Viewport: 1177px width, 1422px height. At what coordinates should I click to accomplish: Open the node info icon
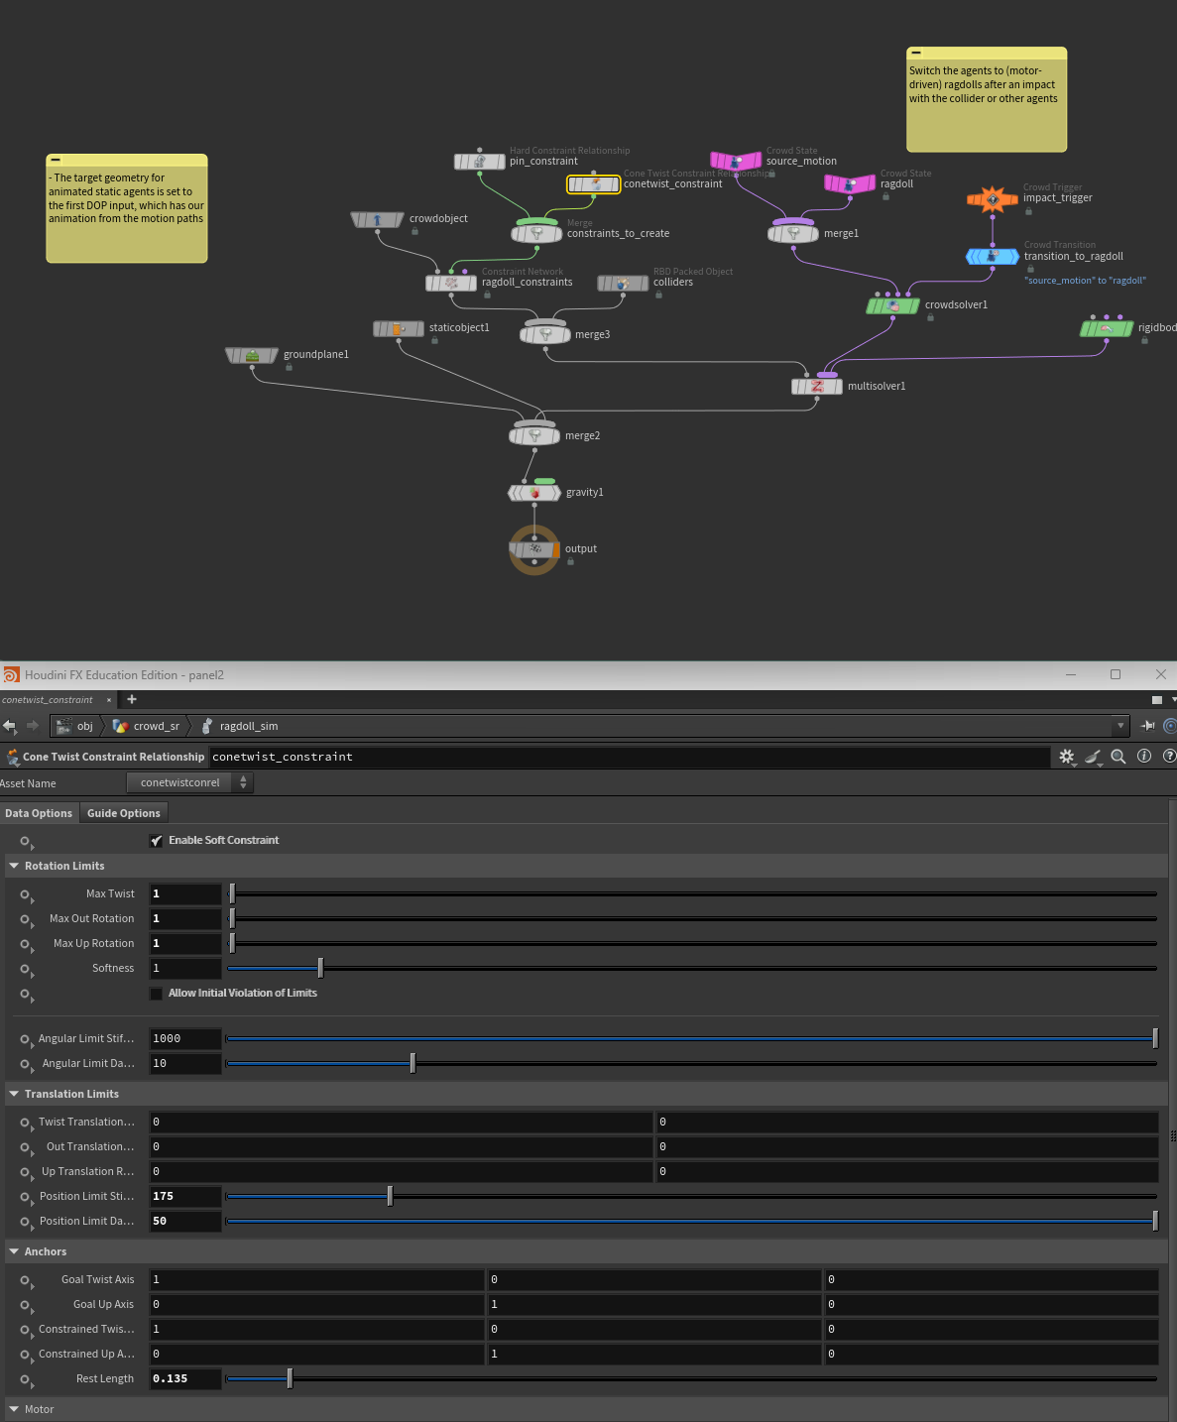click(1144, 756)
